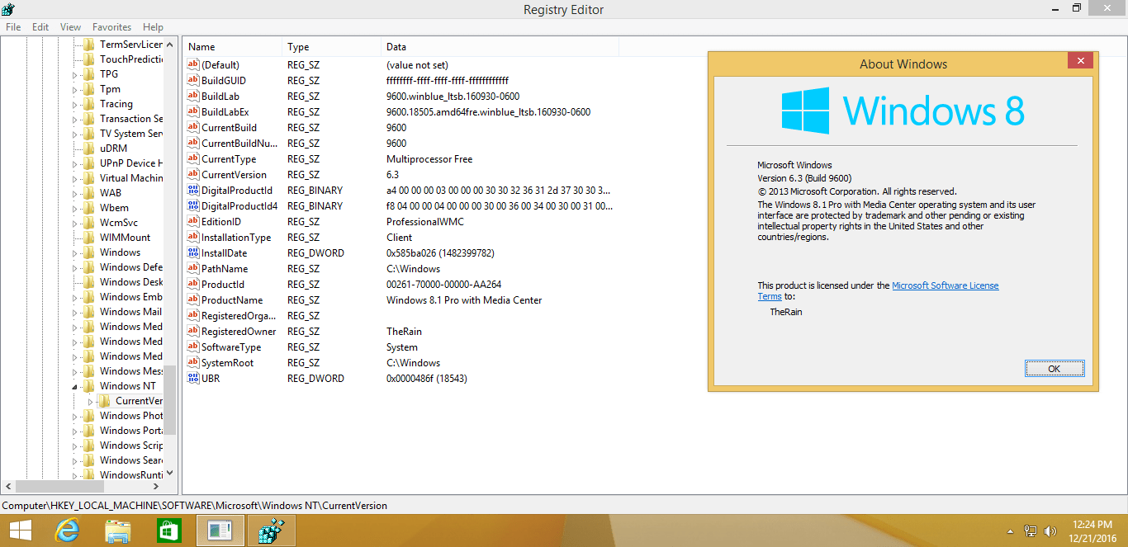
Task: Click the ProductName string value icon
Action: pyautogui.click(x=194, y=300)
